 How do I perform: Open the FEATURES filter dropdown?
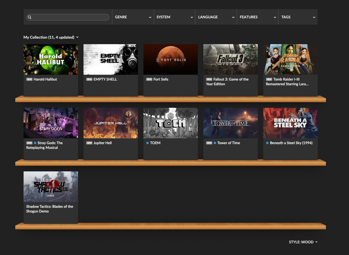(x=258, y=17)
